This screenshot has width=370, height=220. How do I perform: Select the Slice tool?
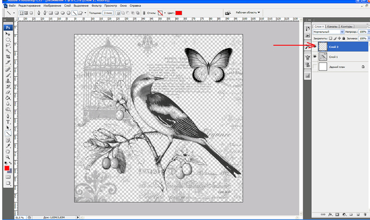pyautogui.click(x=8, y=62)
